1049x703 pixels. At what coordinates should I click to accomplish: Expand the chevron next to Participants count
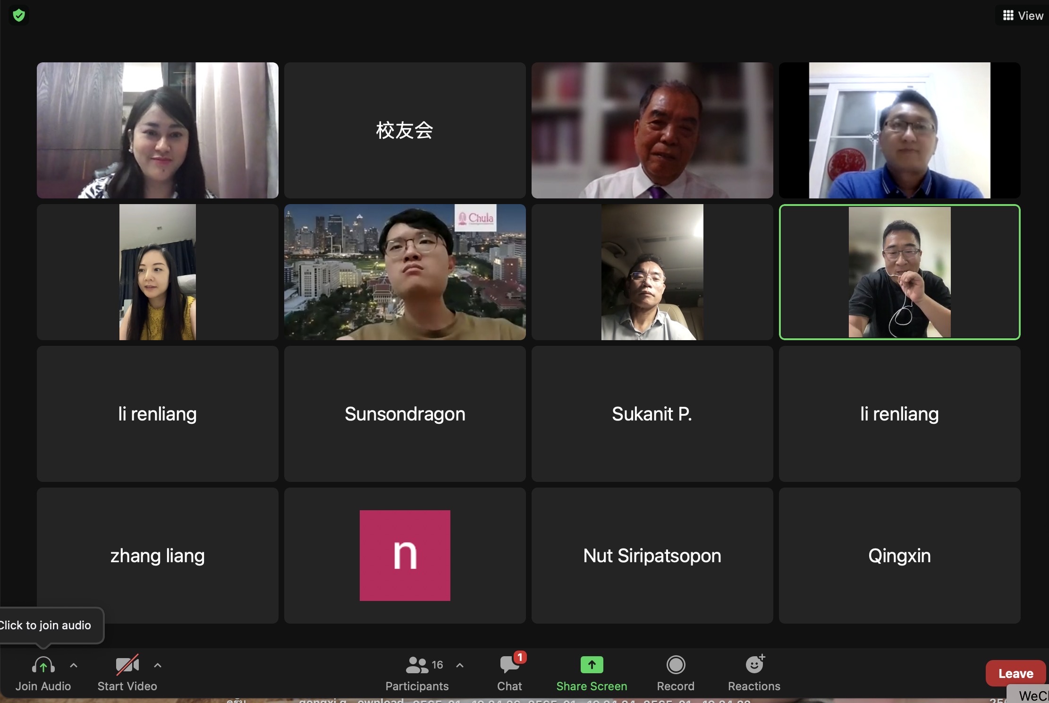coord(460,665)
